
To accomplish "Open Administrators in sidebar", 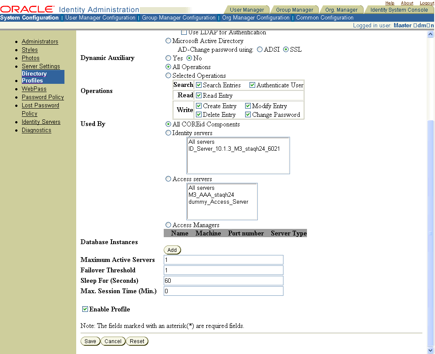I will point(40,42).
